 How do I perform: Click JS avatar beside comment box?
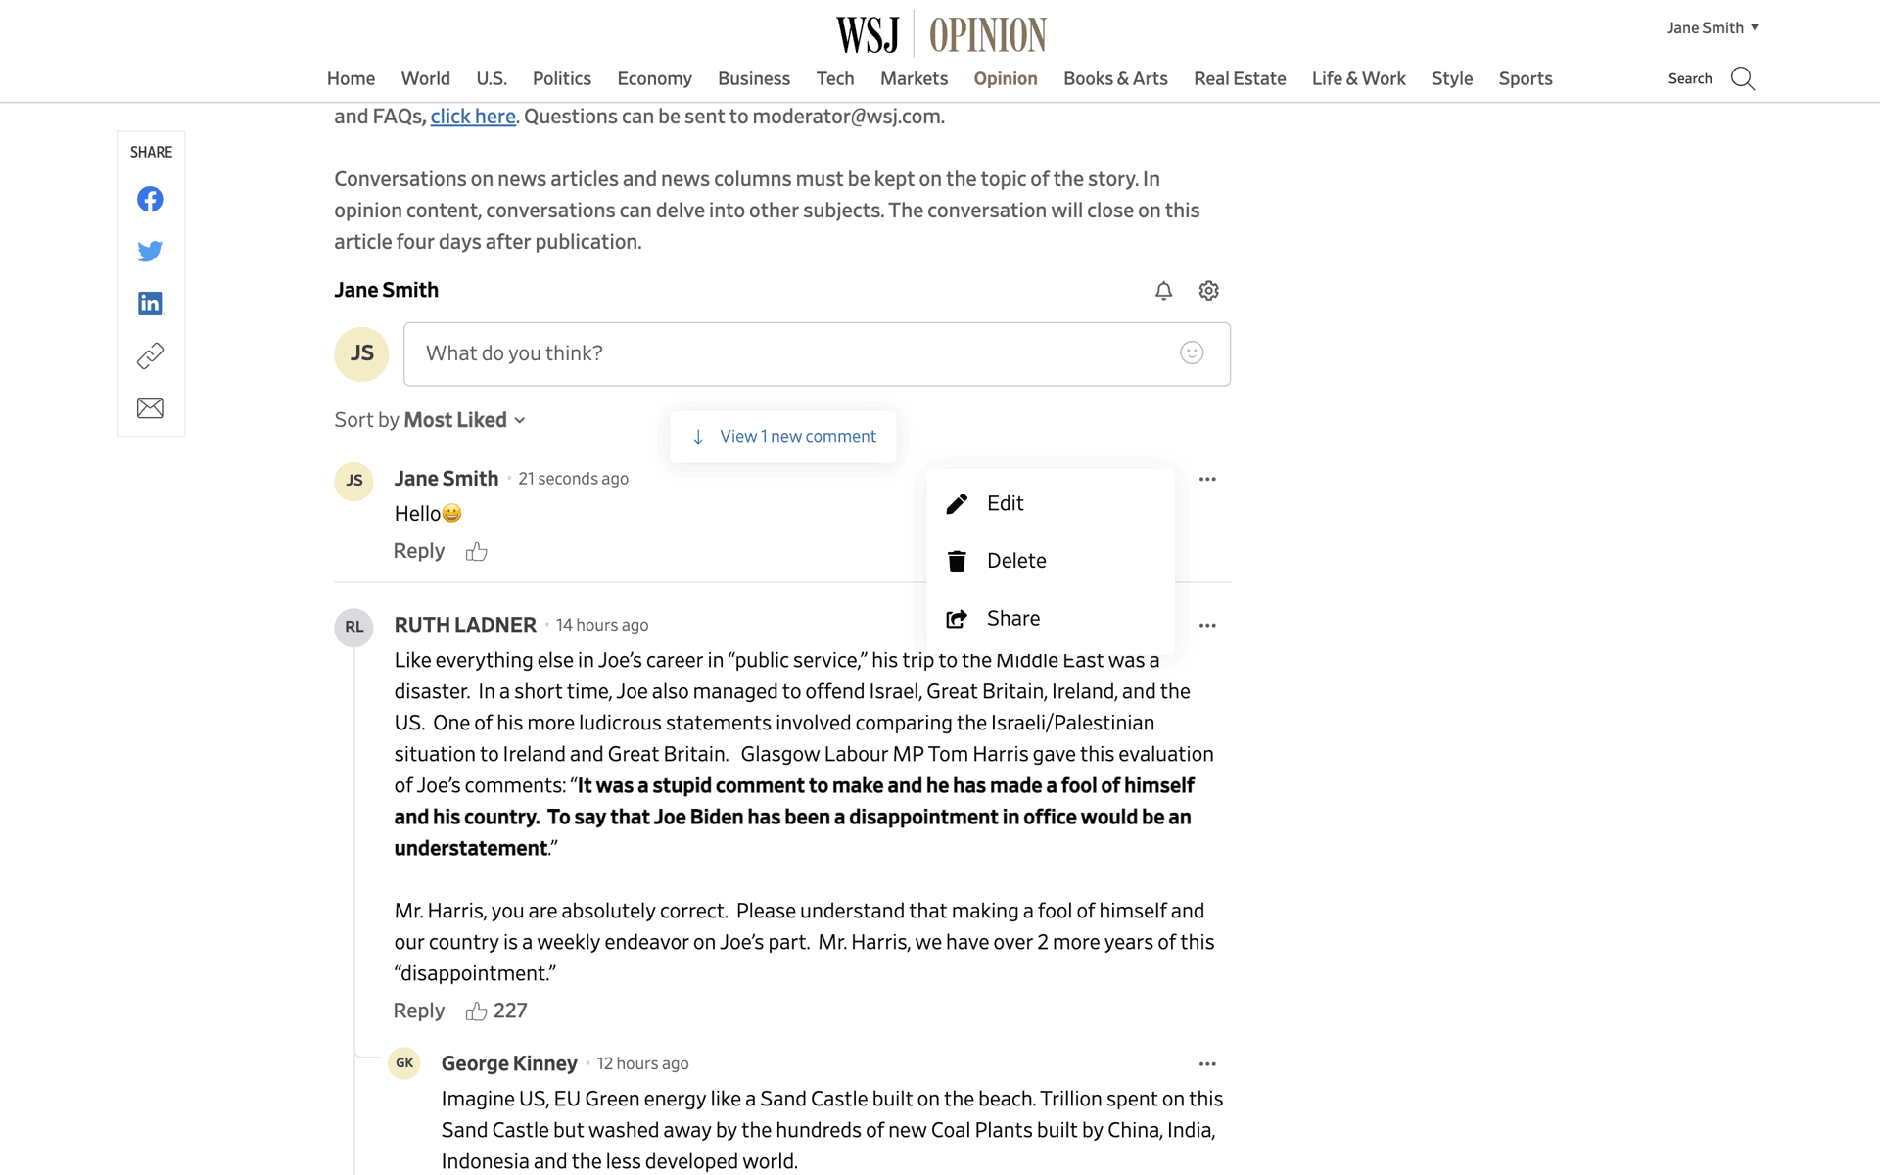(361, 353)
